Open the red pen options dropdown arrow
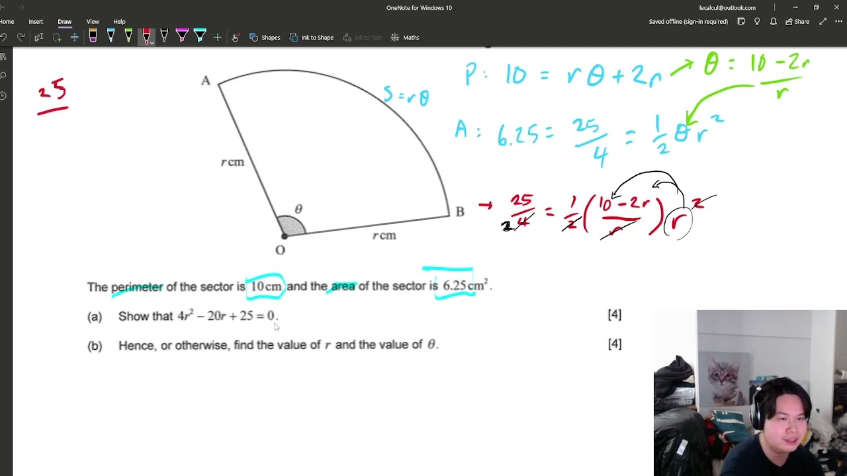 [152, 43]
